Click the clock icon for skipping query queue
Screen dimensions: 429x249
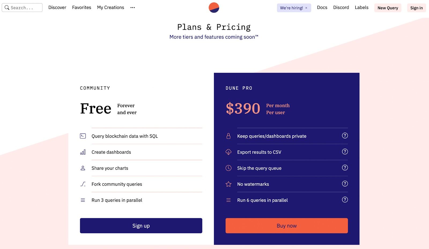pyautogui.click(x=228, y=168)
